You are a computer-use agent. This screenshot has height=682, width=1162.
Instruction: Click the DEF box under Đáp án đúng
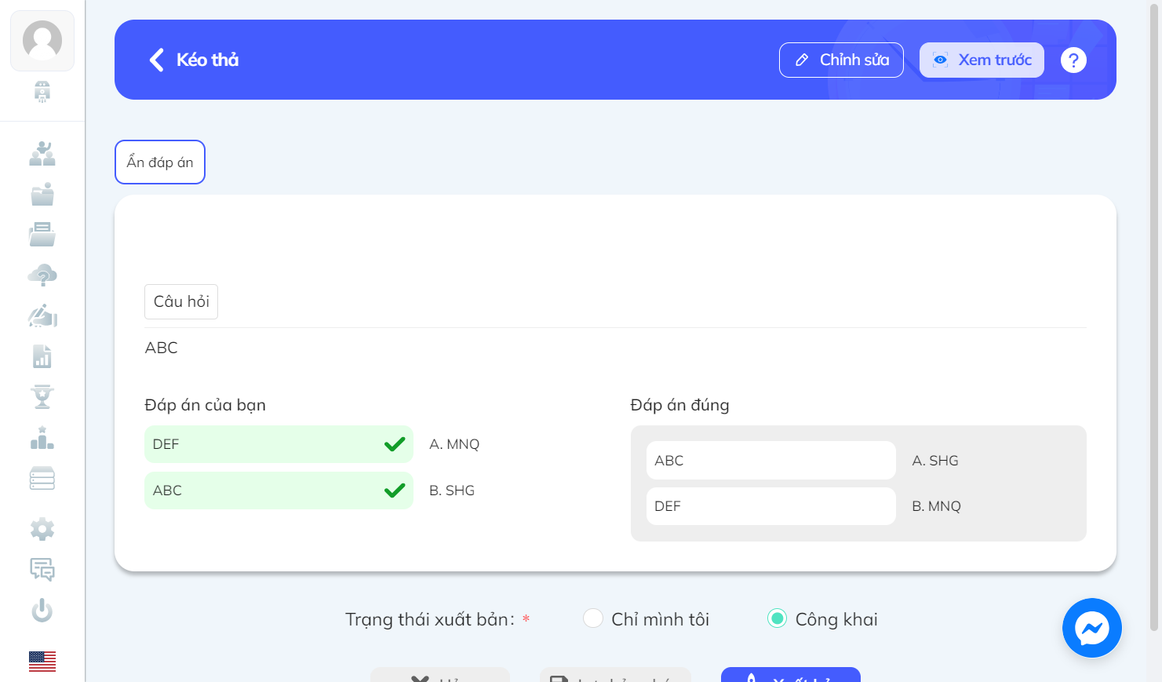(771, 506)
